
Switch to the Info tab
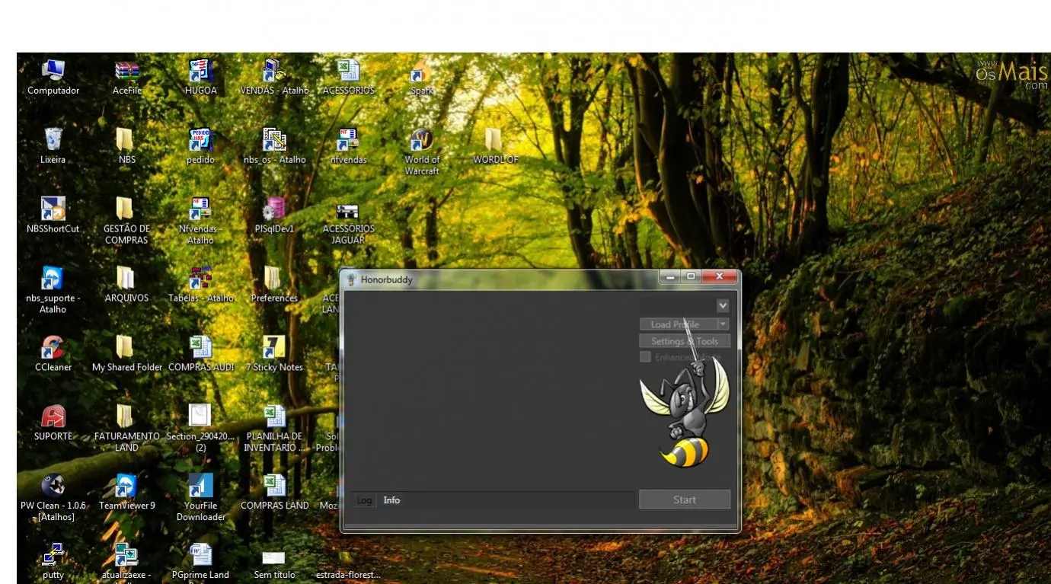pyautogui.click(x=391, y=500)
